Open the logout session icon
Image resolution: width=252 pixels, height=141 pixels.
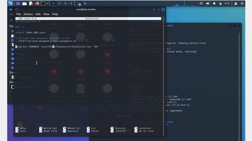pyautogui.click(x=242, y=4)
